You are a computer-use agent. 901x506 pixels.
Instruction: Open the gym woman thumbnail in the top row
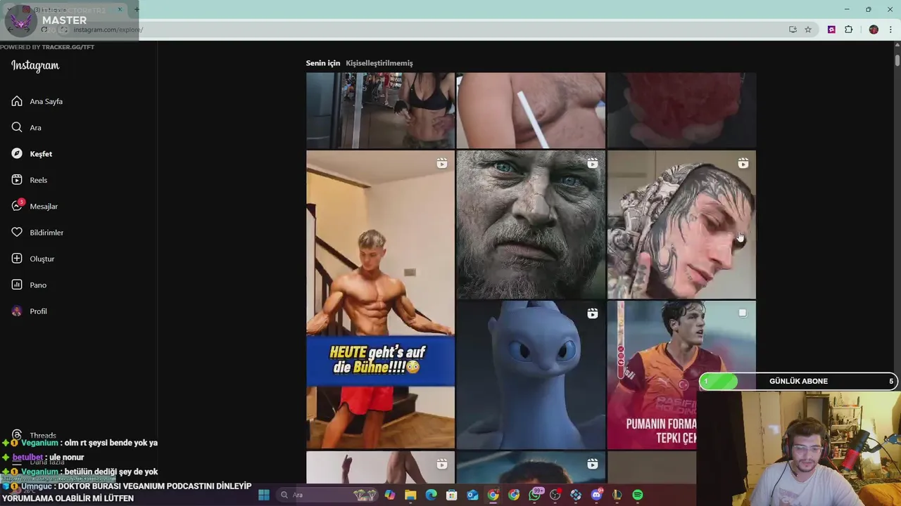380,110
